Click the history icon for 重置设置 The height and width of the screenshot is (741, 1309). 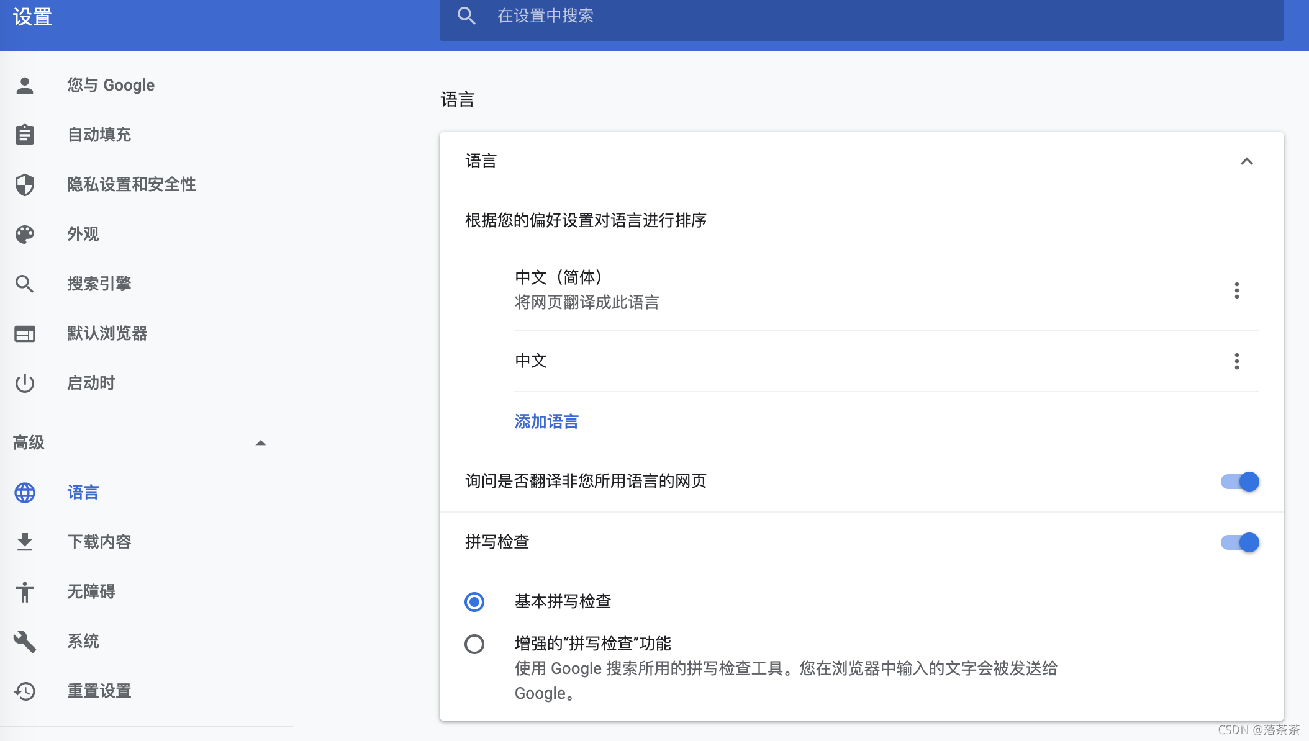tap(25, 691)
